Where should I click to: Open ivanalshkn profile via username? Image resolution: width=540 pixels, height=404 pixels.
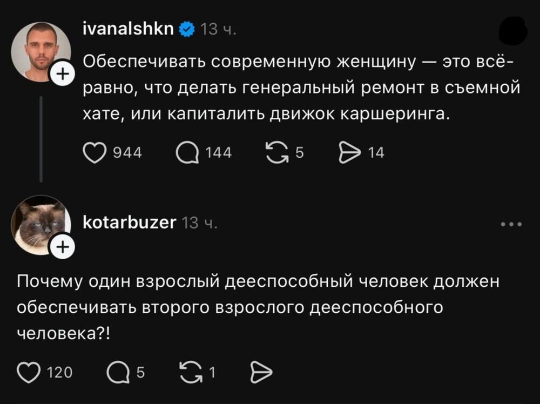pyautogui.click(x=129, y=29)
